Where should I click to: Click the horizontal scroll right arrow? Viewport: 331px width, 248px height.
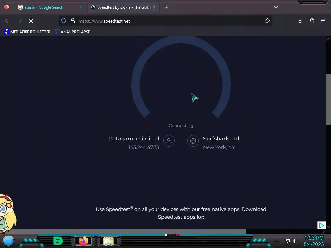click(324, 232)
